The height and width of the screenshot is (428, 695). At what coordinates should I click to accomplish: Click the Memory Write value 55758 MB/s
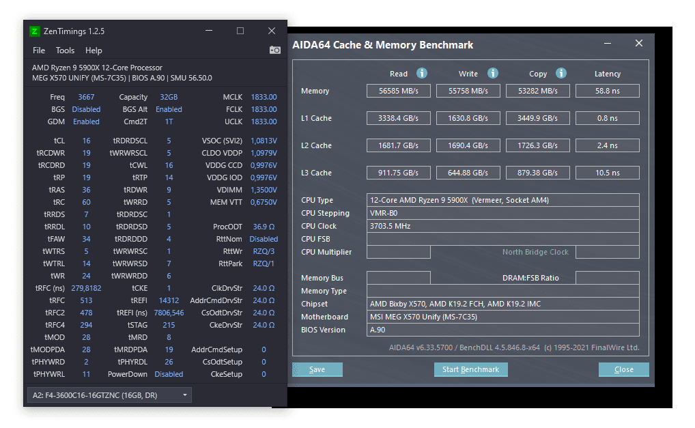[468, 91]
